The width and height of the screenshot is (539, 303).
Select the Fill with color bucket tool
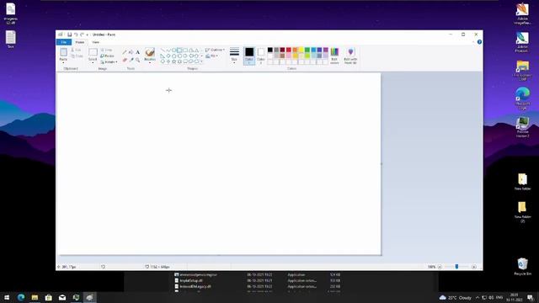[131, 52]
